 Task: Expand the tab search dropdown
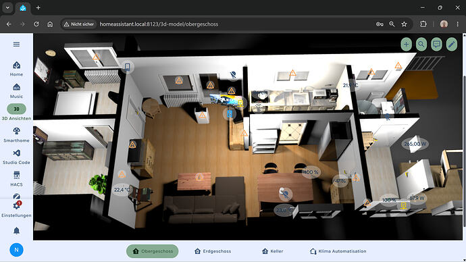click(7, 7)
